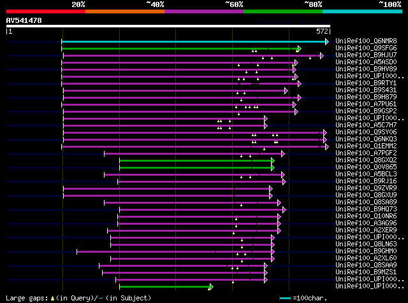Click the AV541478 query name

tap(24, 20)
